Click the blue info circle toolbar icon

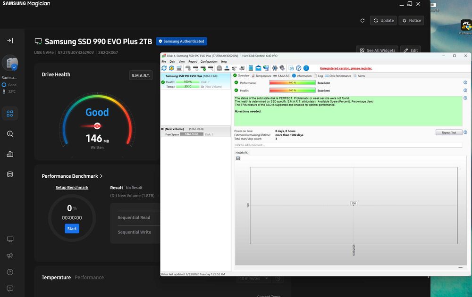coord(306,68)
